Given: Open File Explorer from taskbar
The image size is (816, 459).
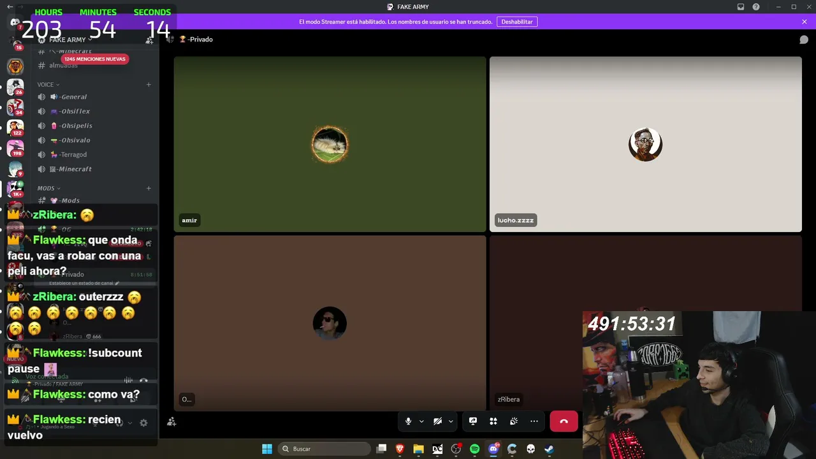Looking at the screenshot, I should (418, 449).
